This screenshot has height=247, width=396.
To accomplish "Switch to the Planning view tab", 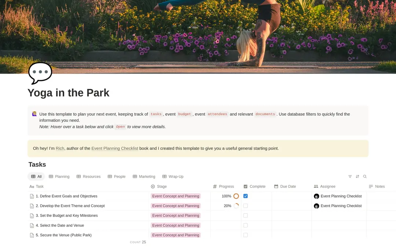I will [x=59, y=177].
